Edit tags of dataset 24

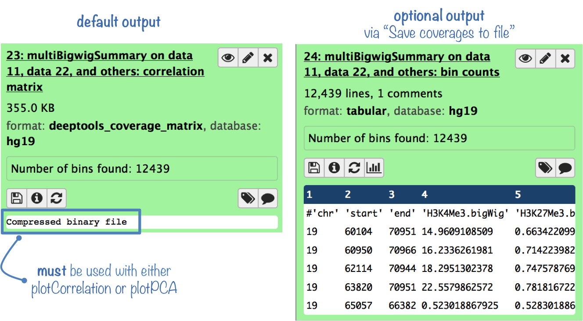[545, 168]
